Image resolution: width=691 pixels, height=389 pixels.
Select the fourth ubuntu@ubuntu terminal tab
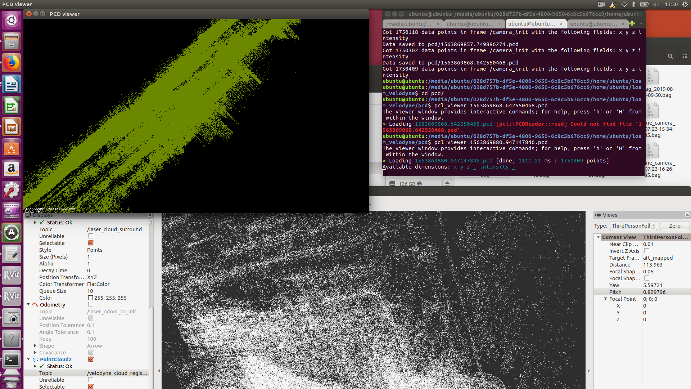[593, 24]
